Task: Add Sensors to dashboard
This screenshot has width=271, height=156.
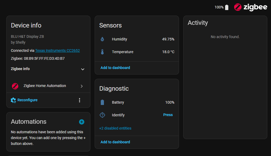Action: pyautogui.click(x=115, y=68)
